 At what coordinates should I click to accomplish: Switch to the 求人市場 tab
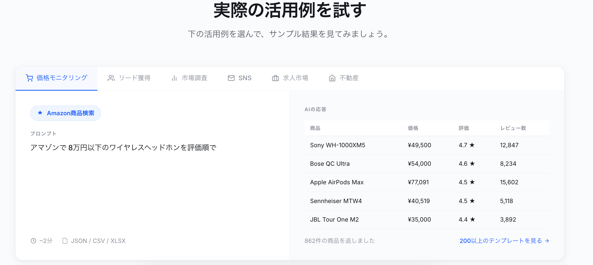(290, 78)
